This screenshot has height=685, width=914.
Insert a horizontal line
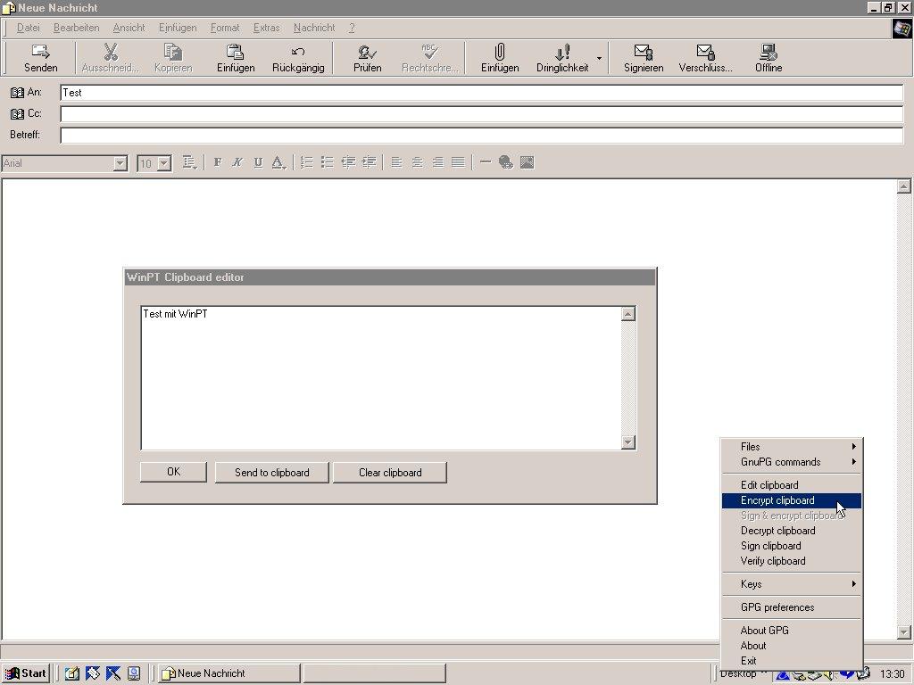[485, 162]
